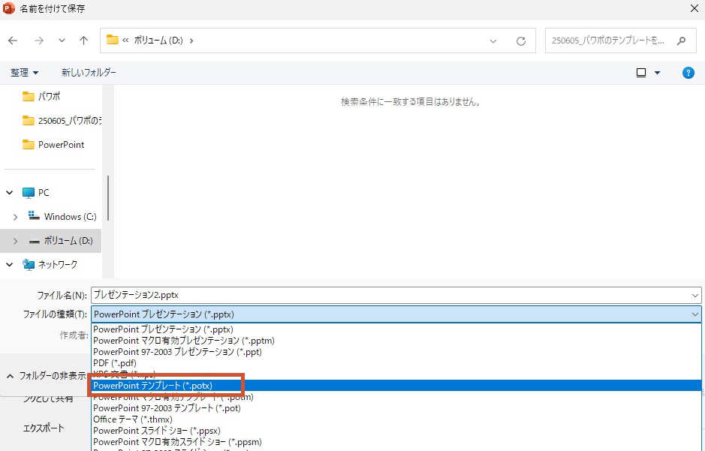Viewport: 705px width, 451px height.
Task: Open view options dropdown arrow
Action: 658,72
